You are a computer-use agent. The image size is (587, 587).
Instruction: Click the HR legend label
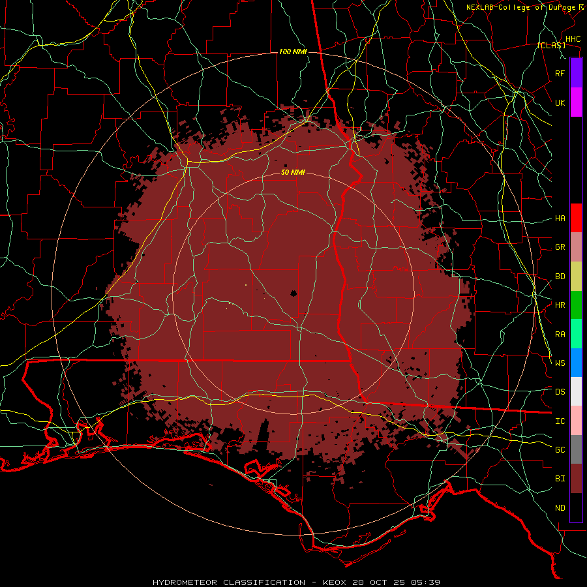pyautogui.click(x=560, y=305)
